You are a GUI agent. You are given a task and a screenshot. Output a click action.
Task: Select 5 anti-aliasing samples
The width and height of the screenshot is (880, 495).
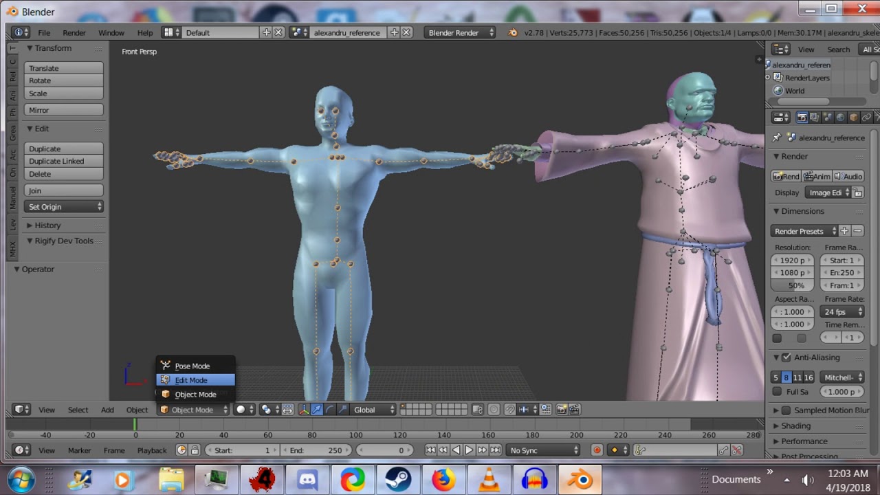(x=776, y=377)
